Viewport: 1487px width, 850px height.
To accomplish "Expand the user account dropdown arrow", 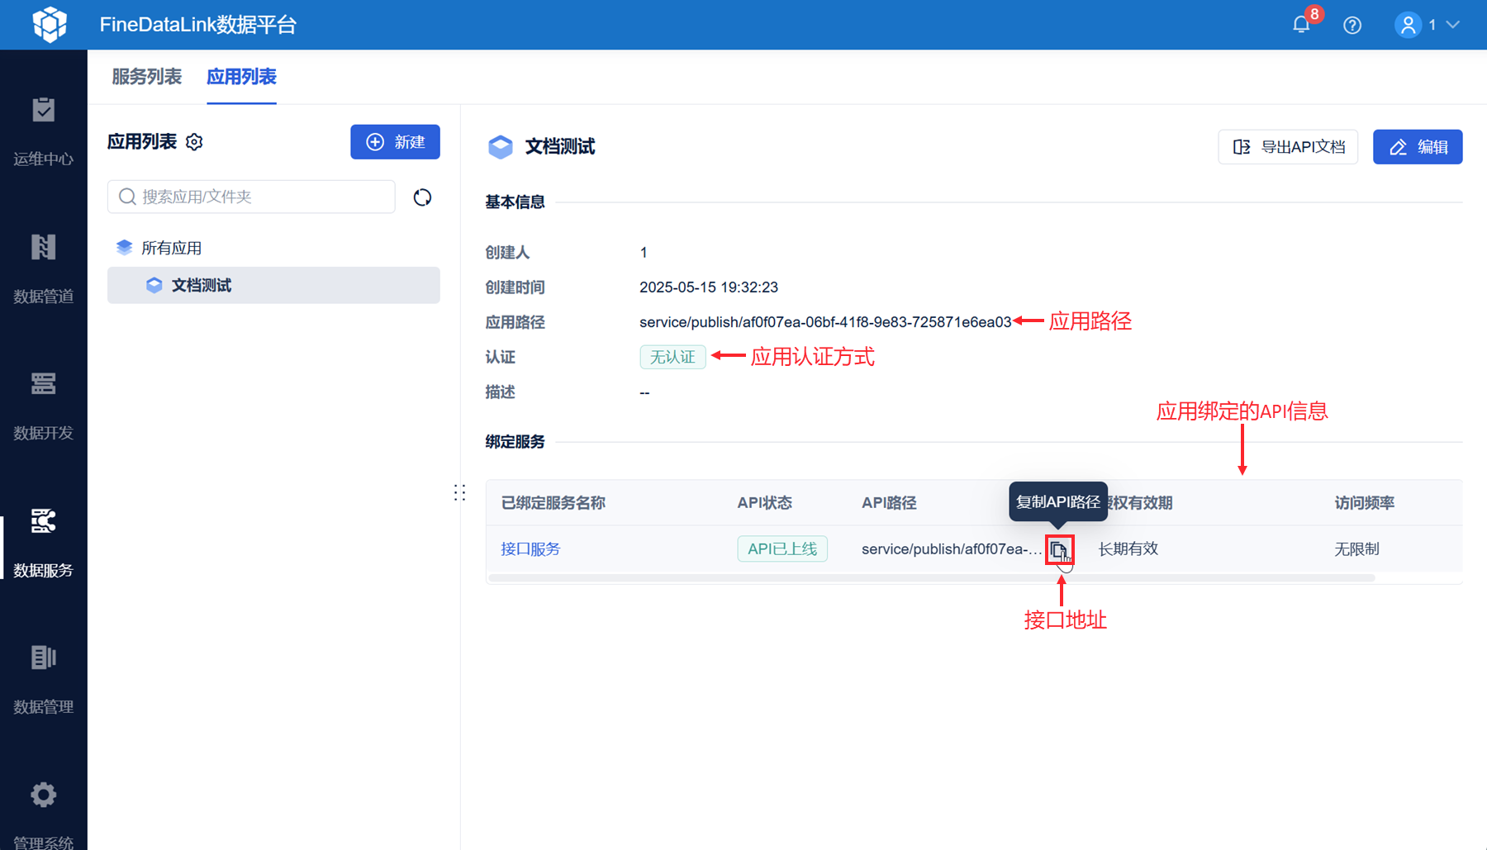I will (1453, 25).
